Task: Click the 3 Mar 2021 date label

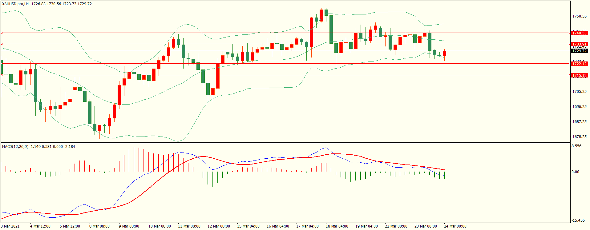Action: [10, 226]
